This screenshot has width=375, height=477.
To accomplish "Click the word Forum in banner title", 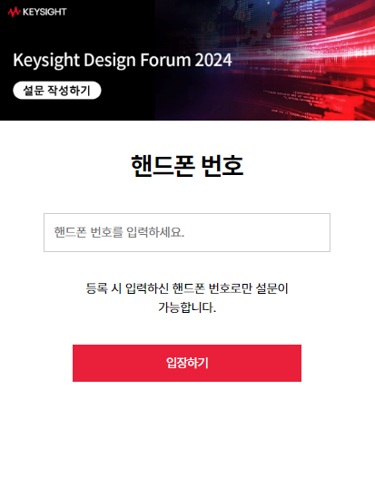I will point(166,60).
